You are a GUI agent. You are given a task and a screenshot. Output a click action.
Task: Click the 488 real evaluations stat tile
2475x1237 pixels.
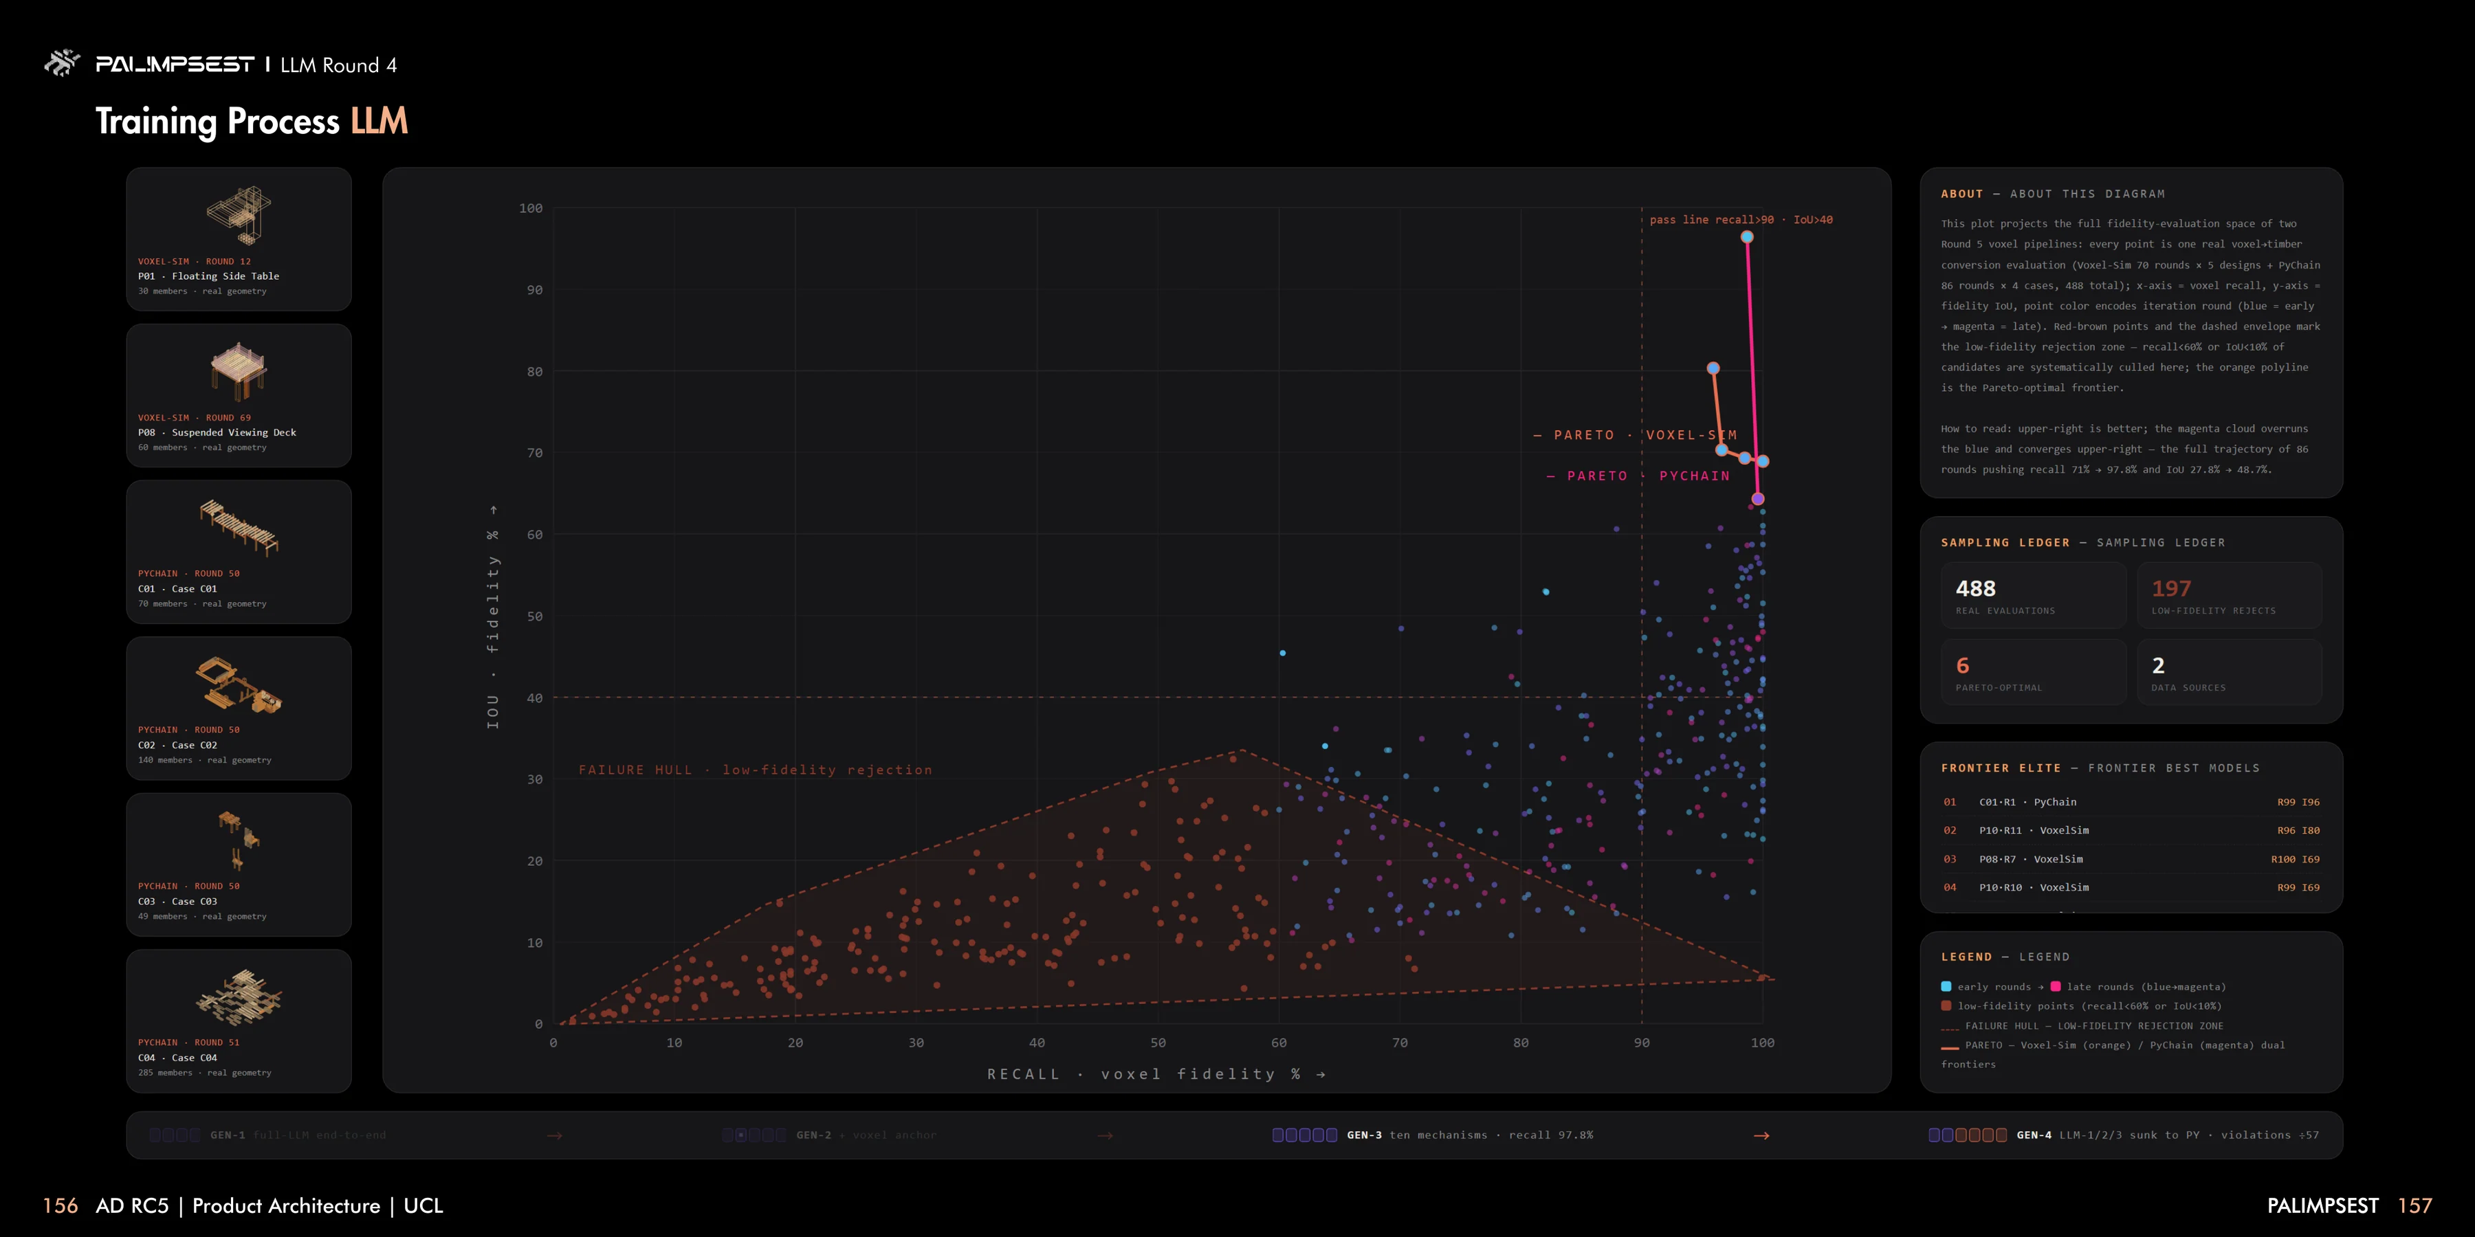pyautogui.click(x=2033, y=595)
